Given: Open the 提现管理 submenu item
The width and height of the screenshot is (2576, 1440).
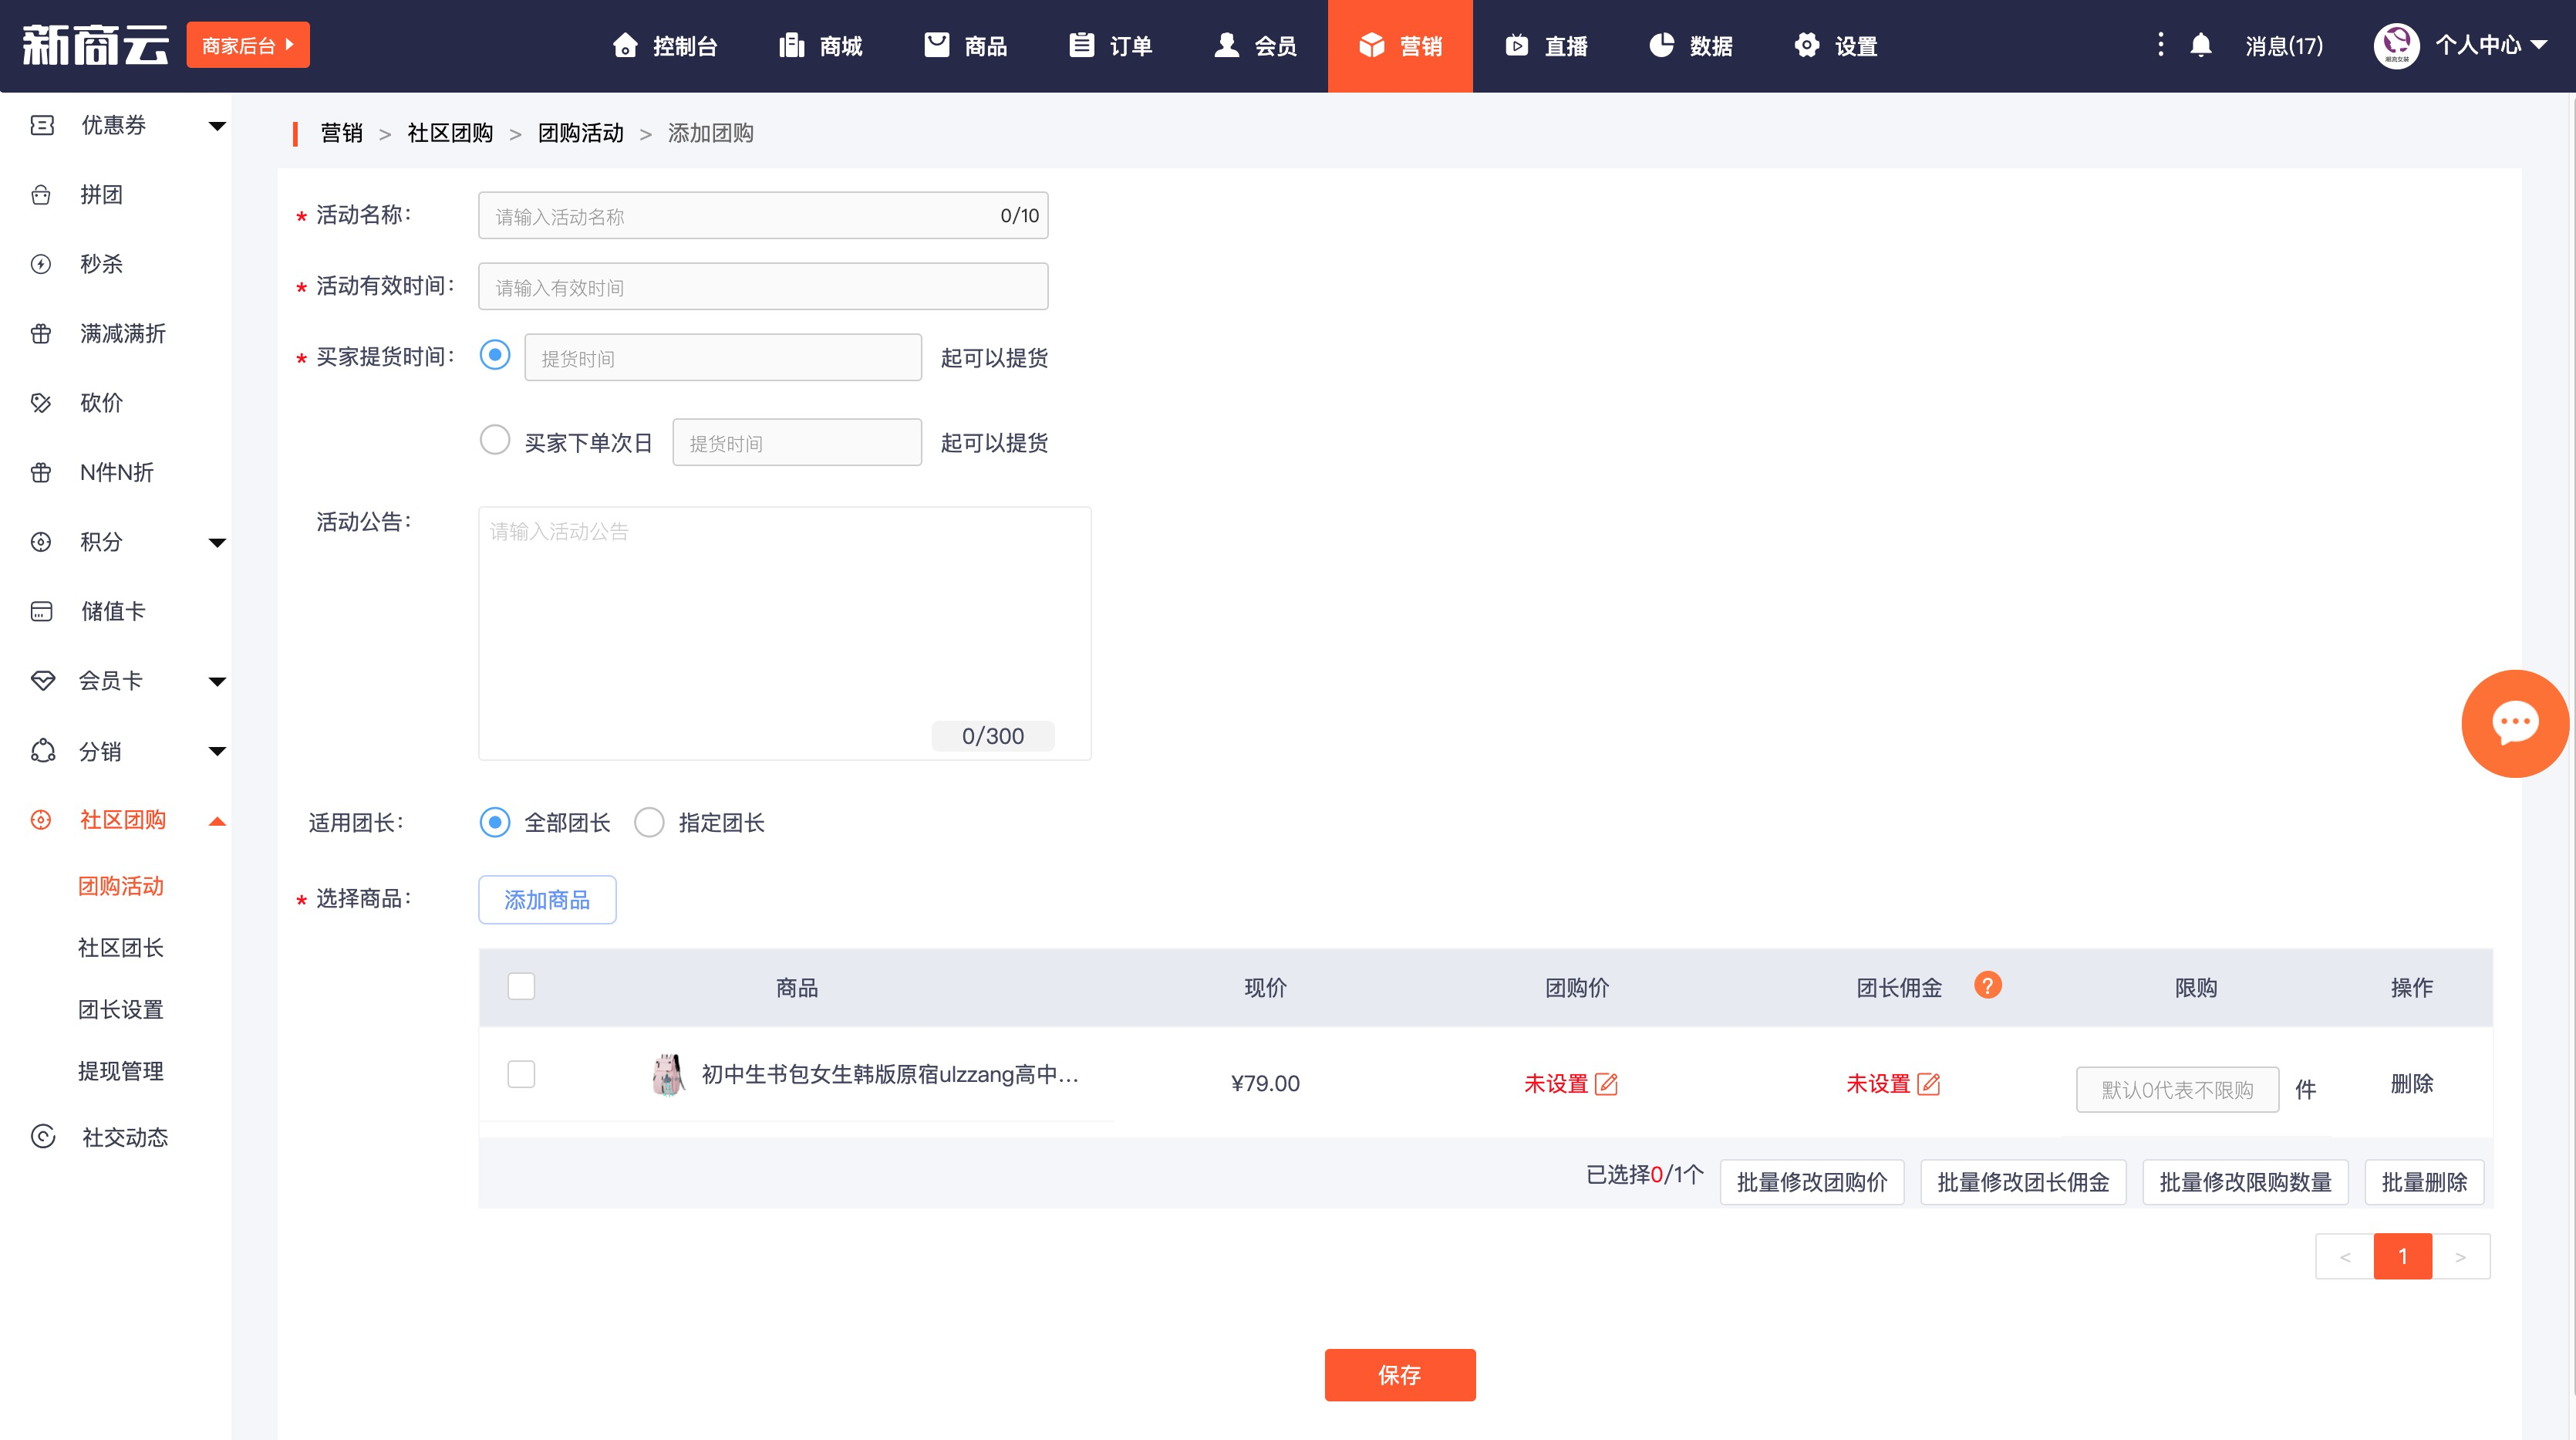Looking at the screenshot, I should (x=121, y=1071).
